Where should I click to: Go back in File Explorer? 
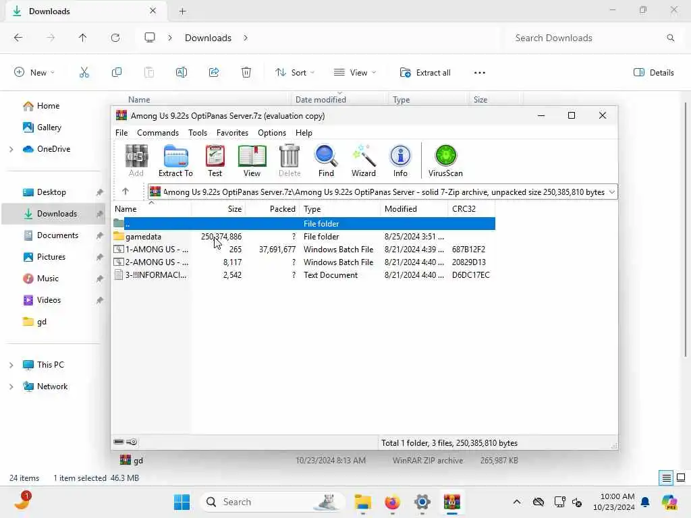18,38
